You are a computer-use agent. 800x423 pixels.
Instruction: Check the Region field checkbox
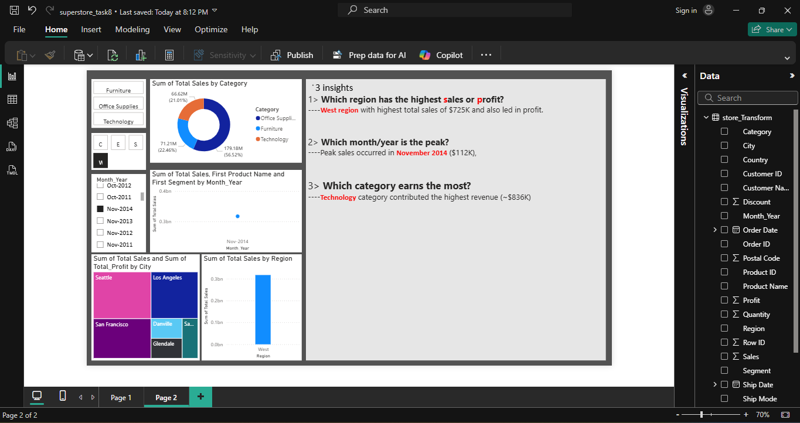coord(724,329)
